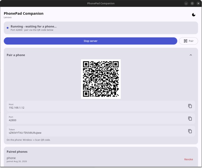Select the token sZ9OVYTXU-TIhIV8URuJww
Image resolution: width=202 pixels, height=168 pixels.
click(x=25, y=133)
